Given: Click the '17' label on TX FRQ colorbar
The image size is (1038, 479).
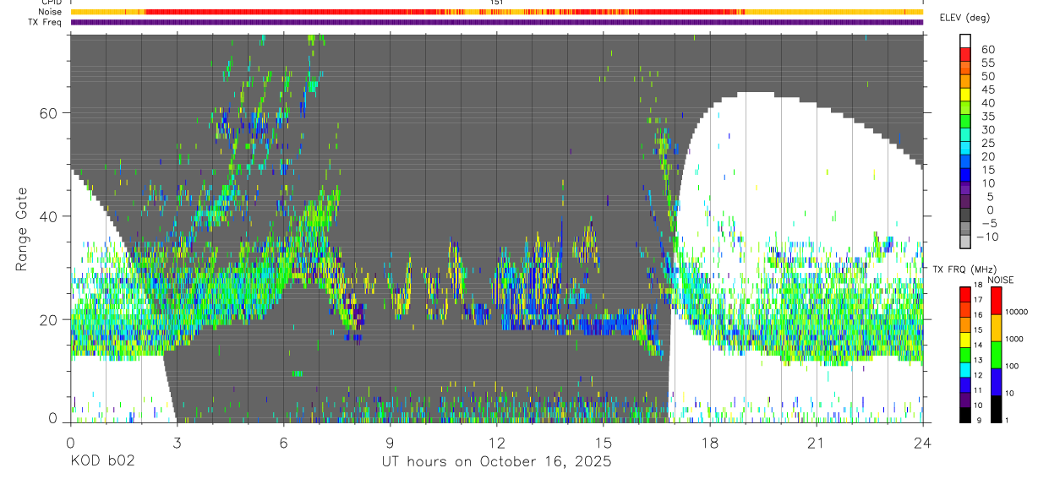Looking at the screenshot, I should (978, 300).
